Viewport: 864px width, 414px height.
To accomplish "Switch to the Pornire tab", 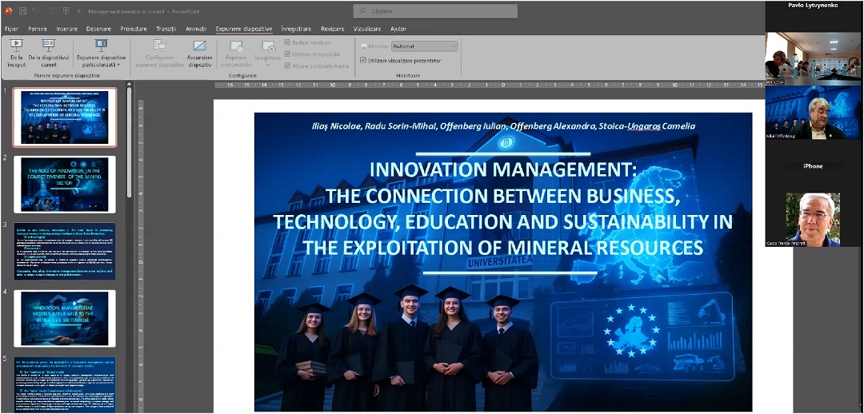I will pos(38,29).
